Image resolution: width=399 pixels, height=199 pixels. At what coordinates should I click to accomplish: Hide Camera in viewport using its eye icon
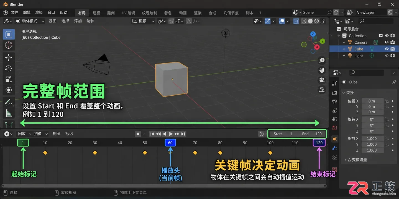point(387,42)
